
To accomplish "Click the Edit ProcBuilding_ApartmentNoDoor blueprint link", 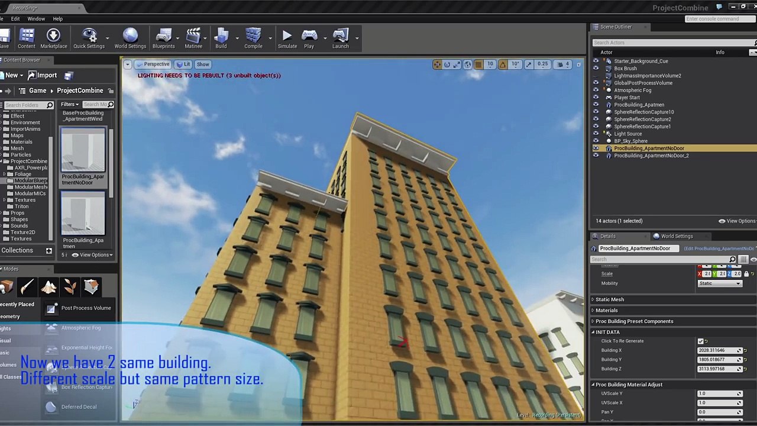I will tap(719, 249).
